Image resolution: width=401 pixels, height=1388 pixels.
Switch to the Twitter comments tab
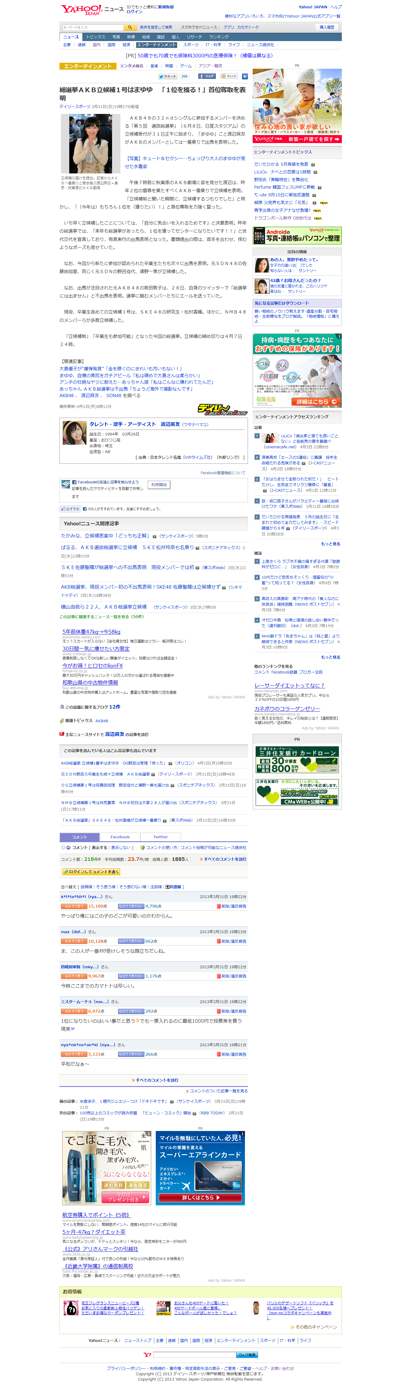coord(161,837)
